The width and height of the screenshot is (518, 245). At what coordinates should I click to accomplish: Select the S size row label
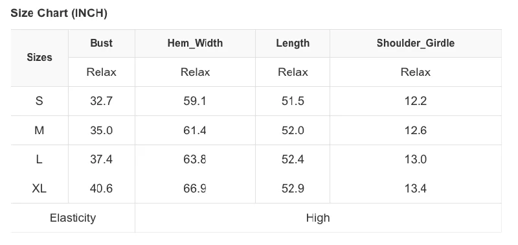(39, 101)
